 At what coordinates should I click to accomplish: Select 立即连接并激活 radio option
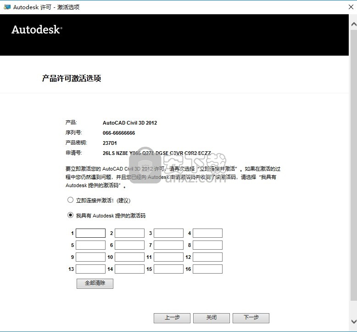point(70,200)
